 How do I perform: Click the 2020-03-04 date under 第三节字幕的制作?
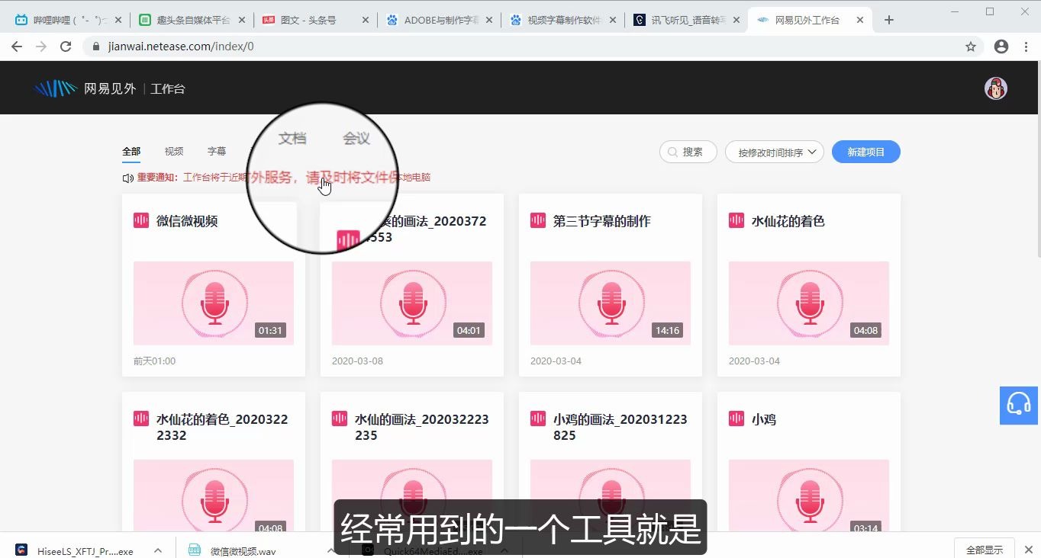click(556, 361)
